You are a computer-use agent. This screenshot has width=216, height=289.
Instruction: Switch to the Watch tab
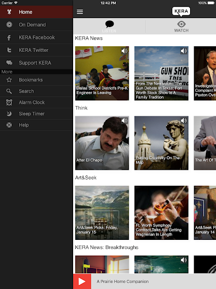pyautogui.click(x=181, y=27)
